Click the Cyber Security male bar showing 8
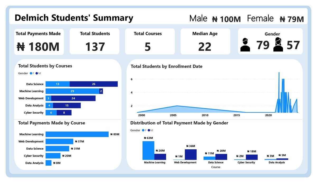Viewport: 317px width, 183px height. click(64, 113)
